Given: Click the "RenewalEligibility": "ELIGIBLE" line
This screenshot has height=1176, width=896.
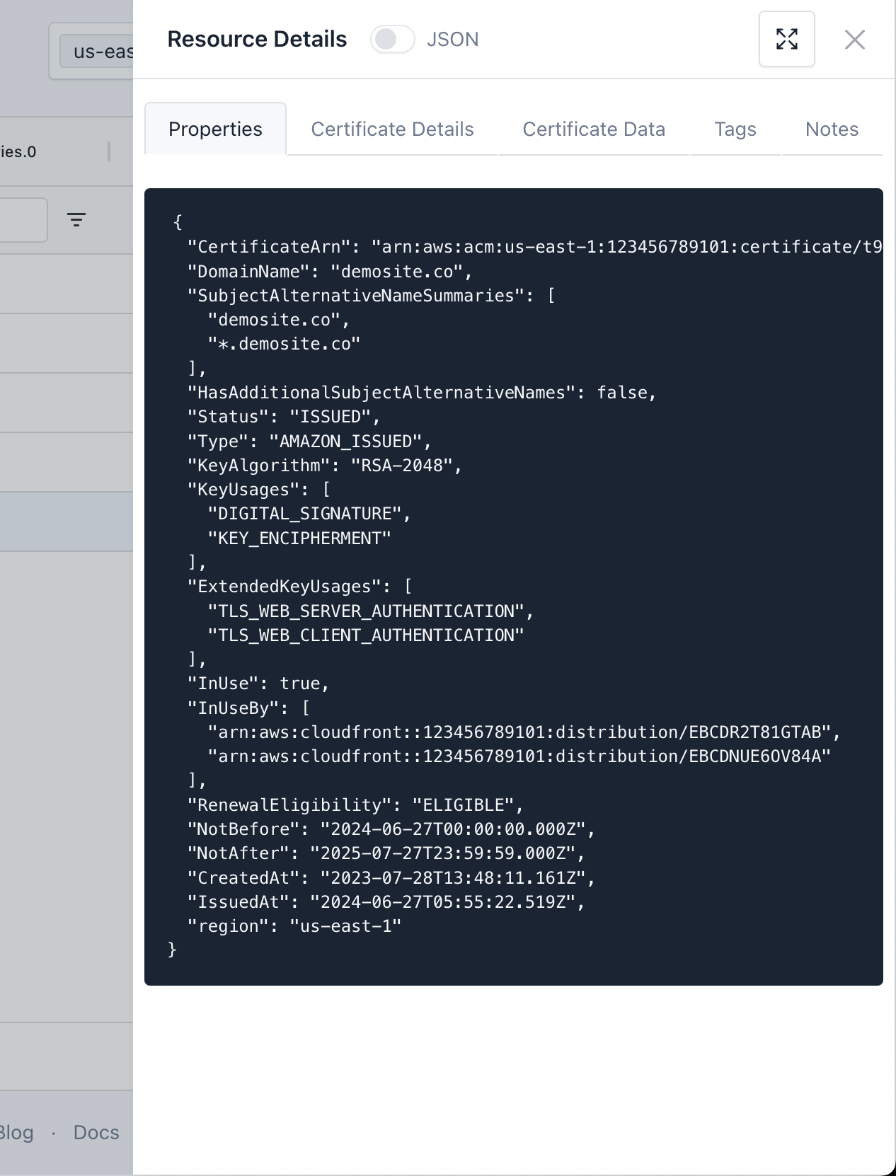Looking at the screenshot, I should pyautogui.click(x=355, y=805).
